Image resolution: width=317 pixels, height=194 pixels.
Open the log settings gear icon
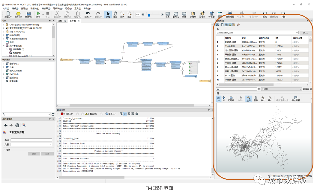(x=137, y=114)
